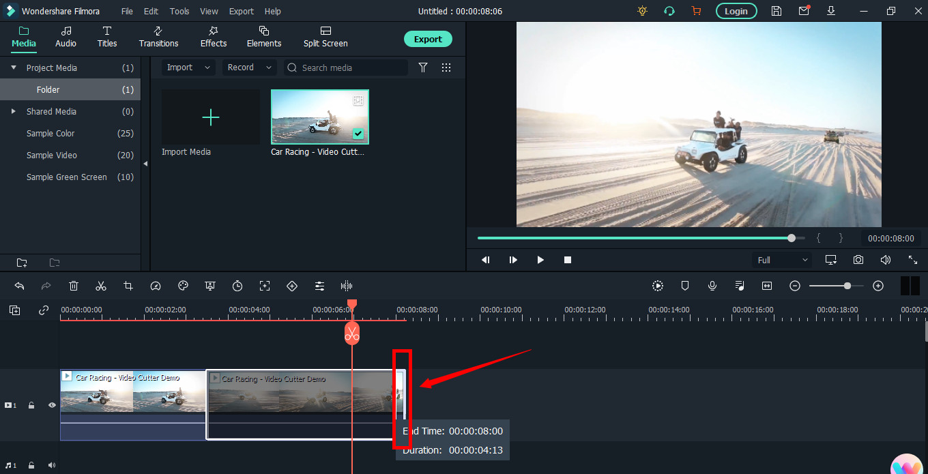The width and height of the screenshot is (928, 474).
Task: Click the scissors split icon in toolbar
Action: coord(101,286)
